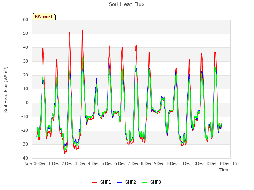Click the green SHF3 legend color marker
Screen dimensions: 254x190
click(x=144, y=183)
